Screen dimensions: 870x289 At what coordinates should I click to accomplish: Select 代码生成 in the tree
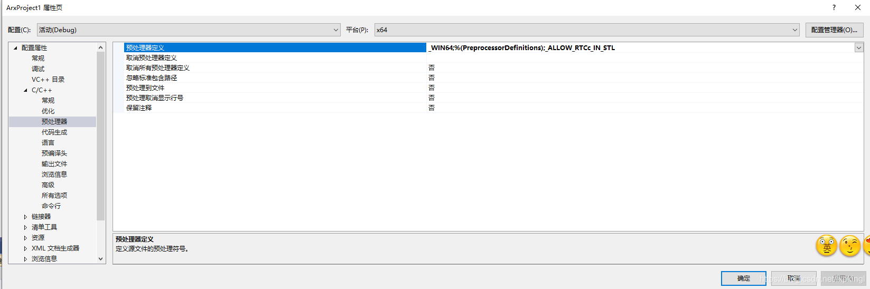(54, 132)
